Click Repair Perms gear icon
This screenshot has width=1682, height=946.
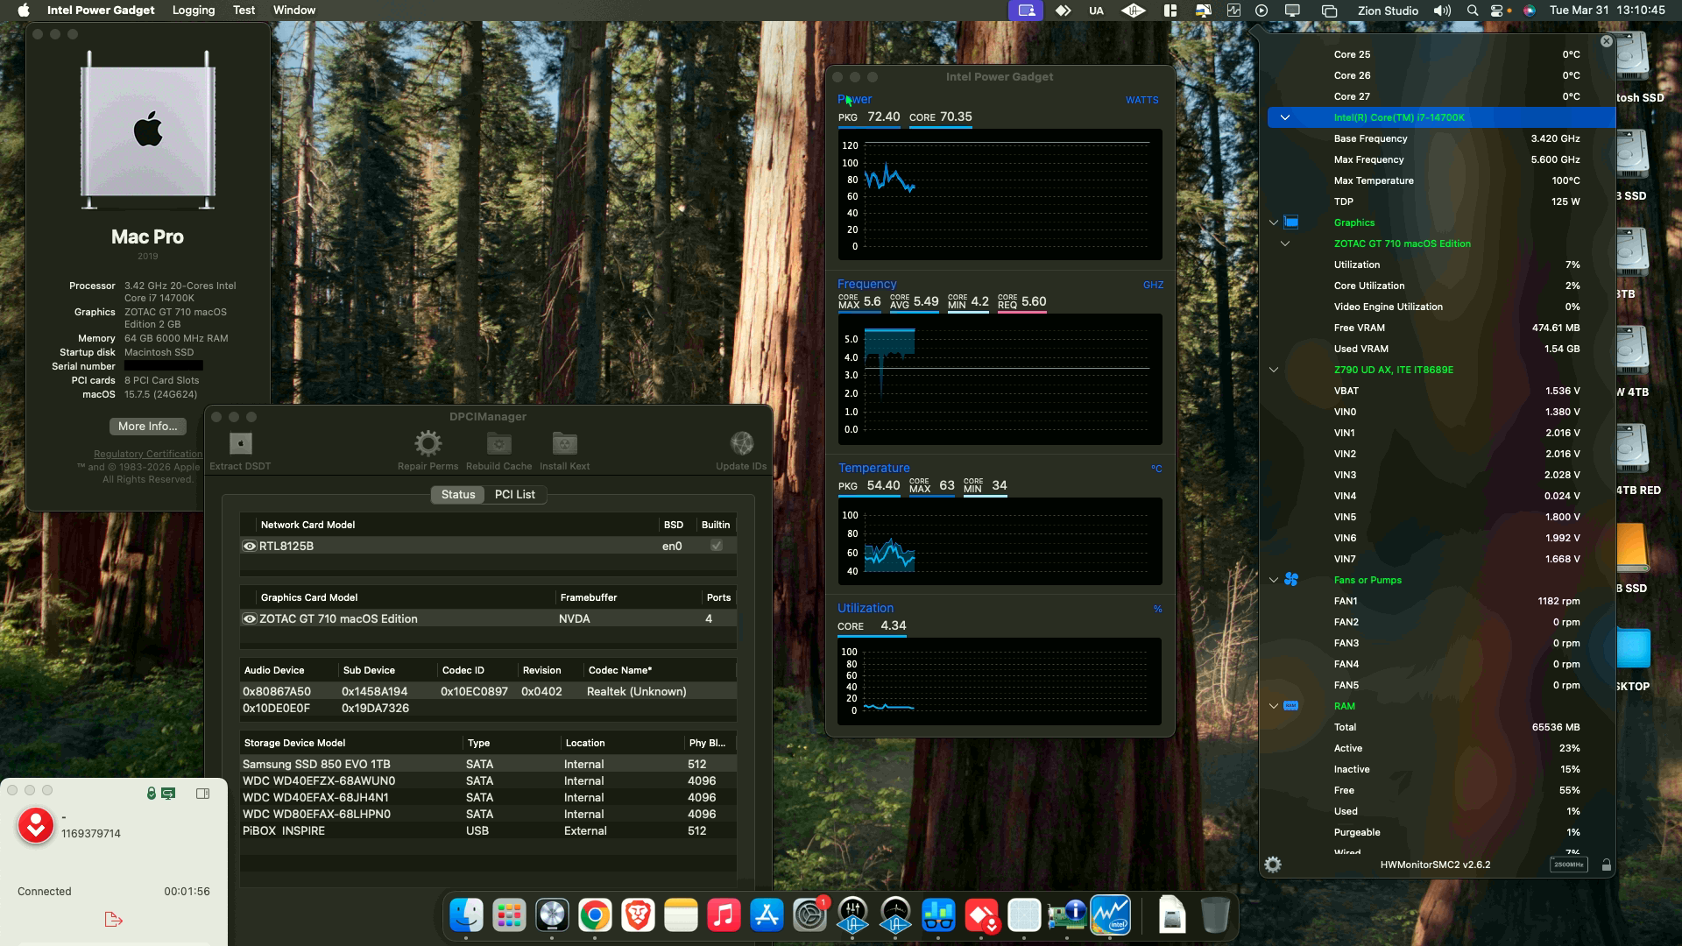428,443
